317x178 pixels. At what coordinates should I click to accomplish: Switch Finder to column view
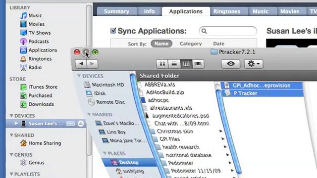pyautogui.click(x=186, y=64)
